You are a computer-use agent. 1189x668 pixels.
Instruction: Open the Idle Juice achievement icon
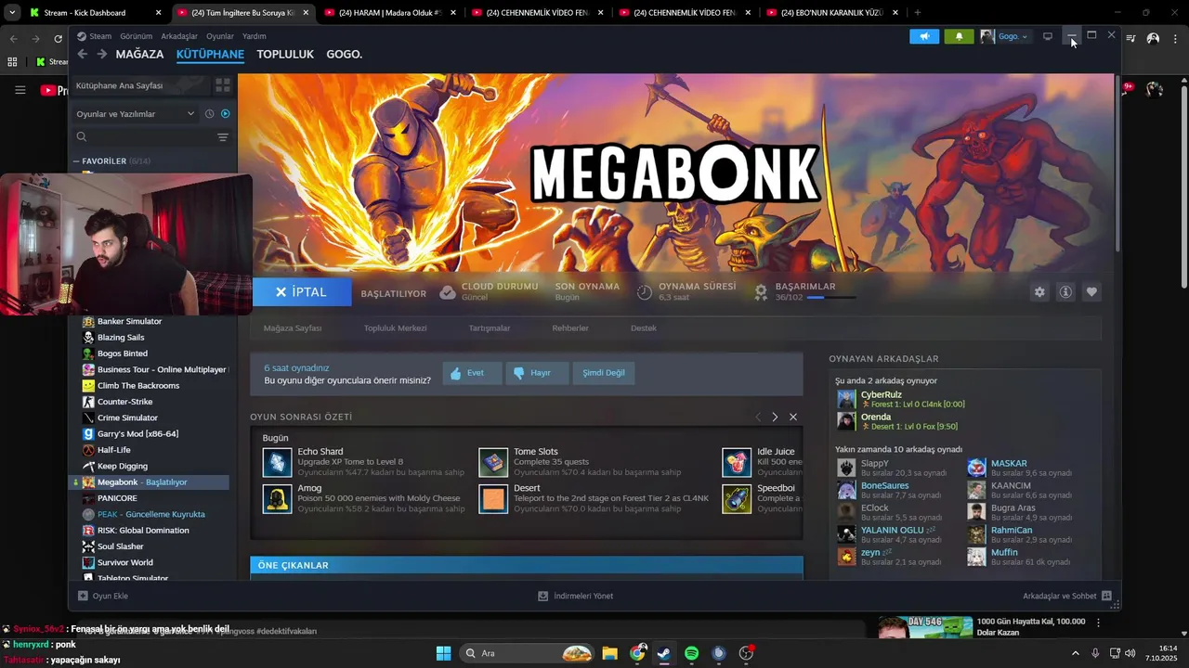pyautogui.click(x=737, y=462)
